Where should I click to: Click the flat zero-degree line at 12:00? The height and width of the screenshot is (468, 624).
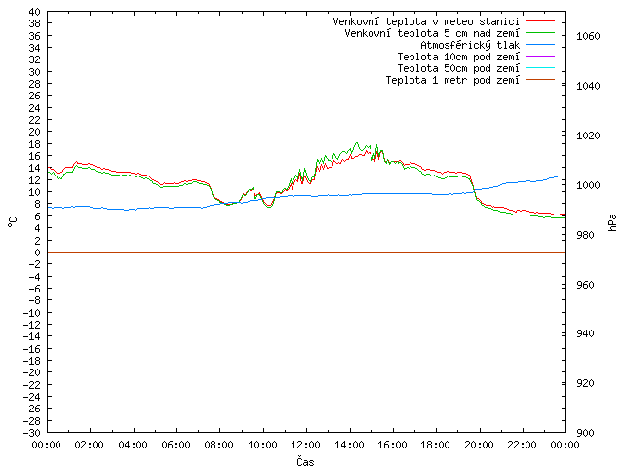(306, 252)
